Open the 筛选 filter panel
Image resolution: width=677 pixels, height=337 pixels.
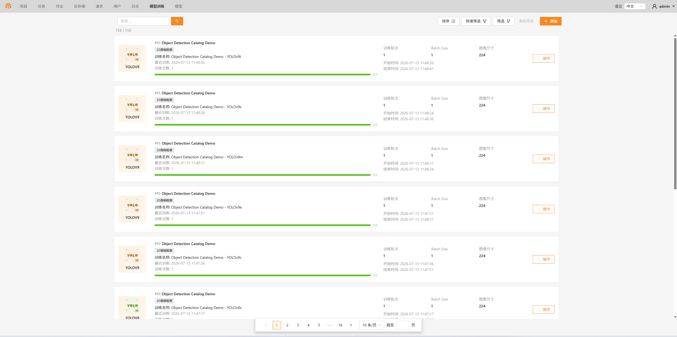coord(504,21)
